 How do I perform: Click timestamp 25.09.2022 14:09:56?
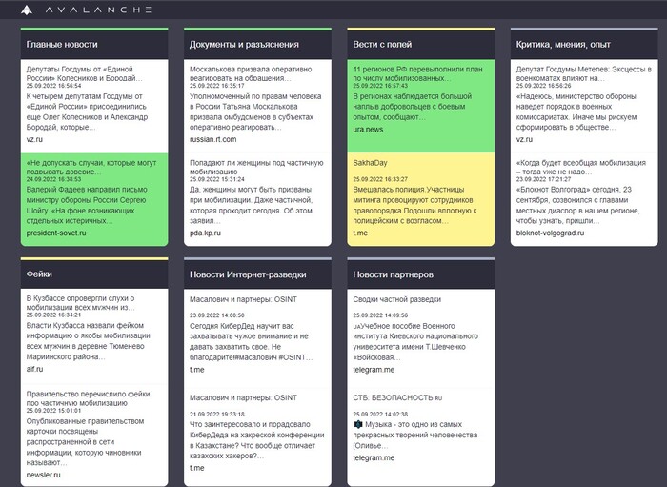tap(380, 315)
